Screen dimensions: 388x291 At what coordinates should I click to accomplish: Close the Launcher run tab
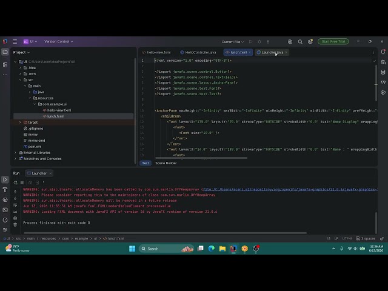tap(50, 173)
